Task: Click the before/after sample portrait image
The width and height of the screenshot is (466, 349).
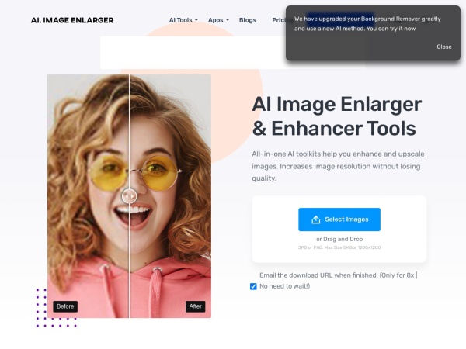Action: tap(129, 196)
